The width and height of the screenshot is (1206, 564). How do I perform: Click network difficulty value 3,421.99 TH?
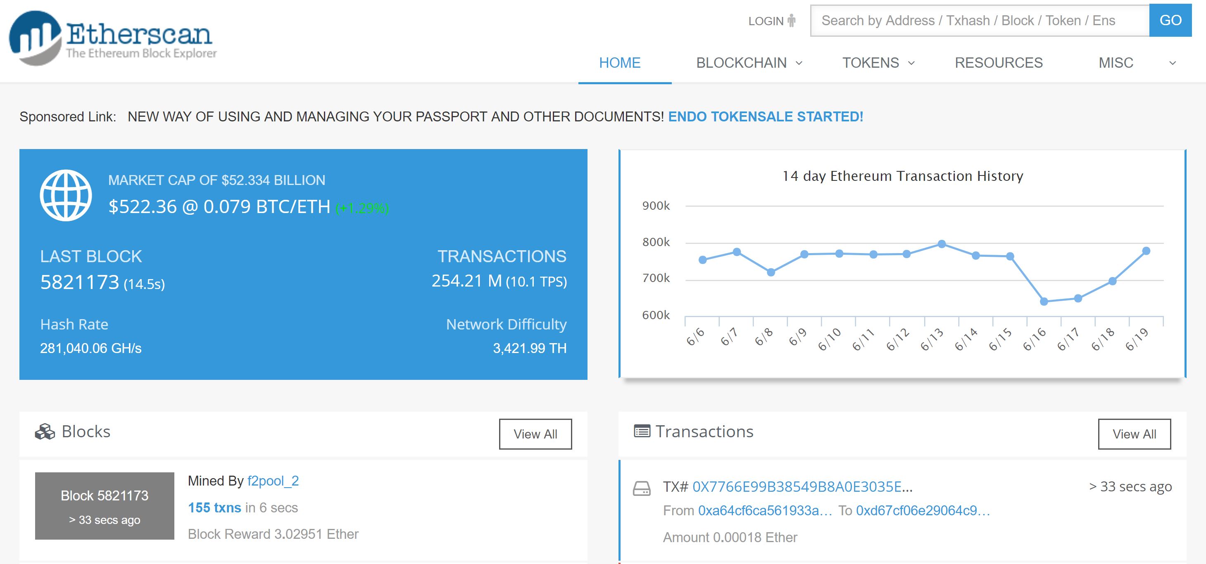tap(530, 348)
